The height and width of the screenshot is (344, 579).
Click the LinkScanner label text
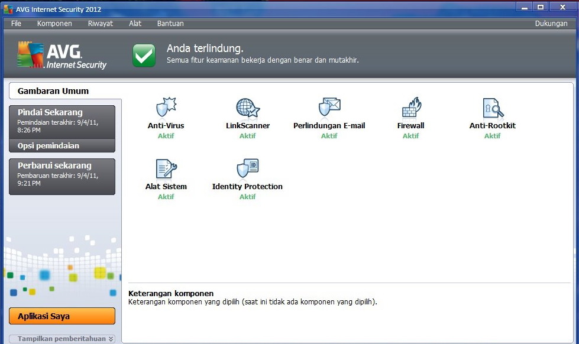[x=248, y=125]
